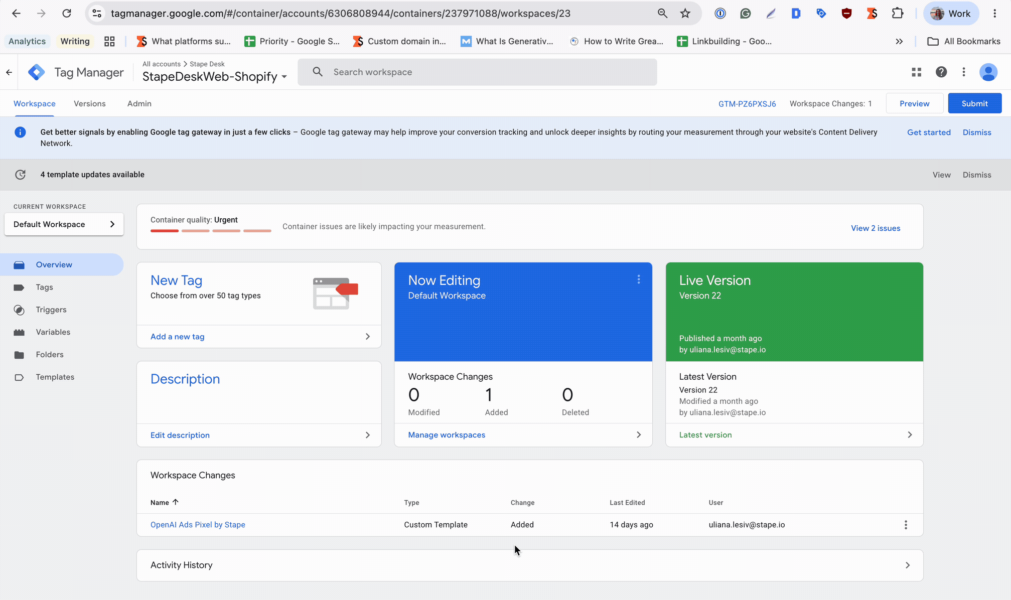Click Get started for Google tag gateway
The image size is (1011, 600).
[x=929, y=132]
